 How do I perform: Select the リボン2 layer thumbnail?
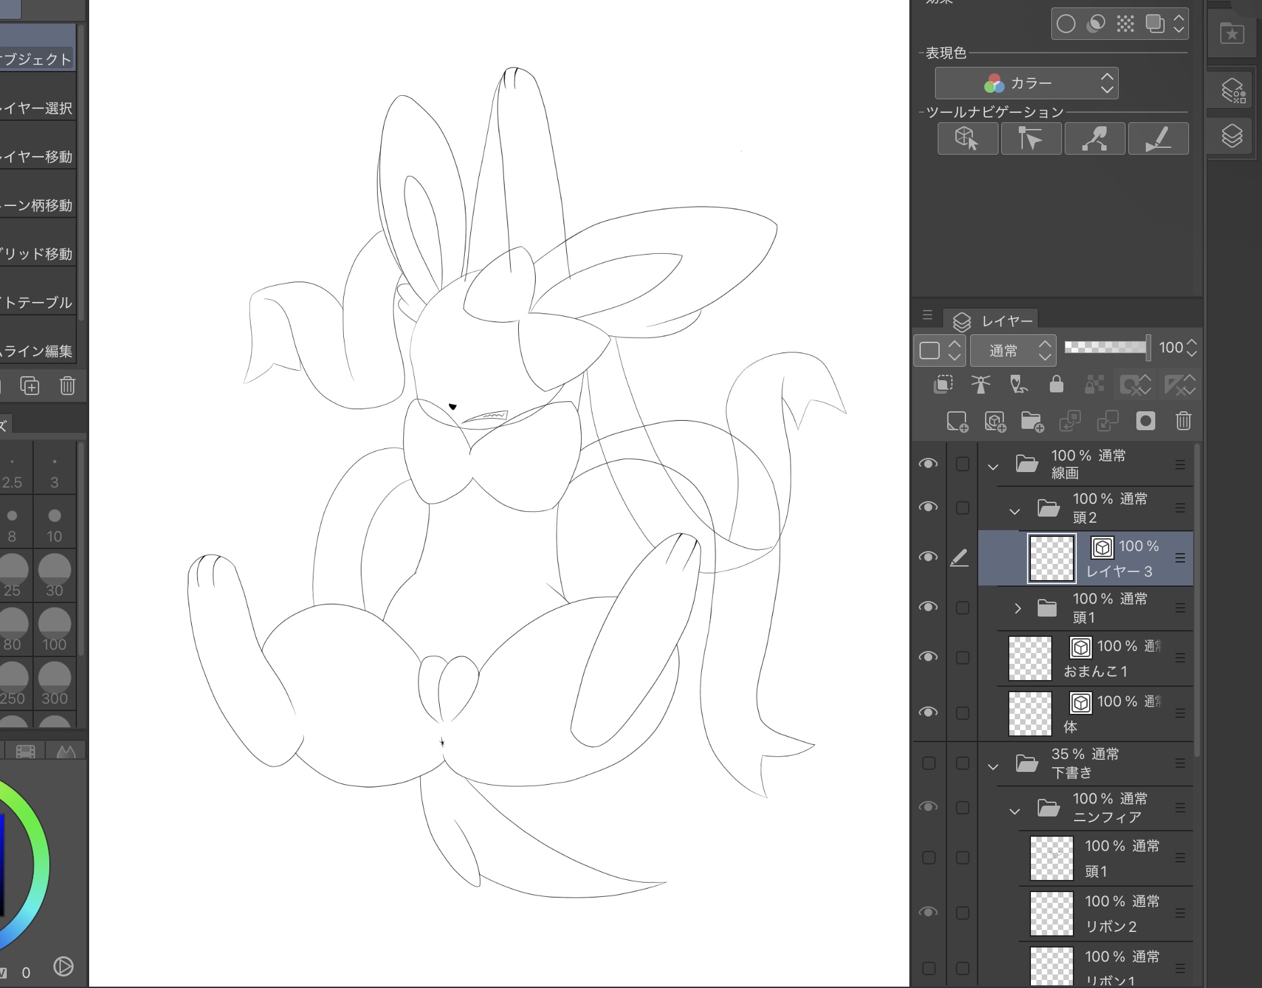pos(1051,914)
